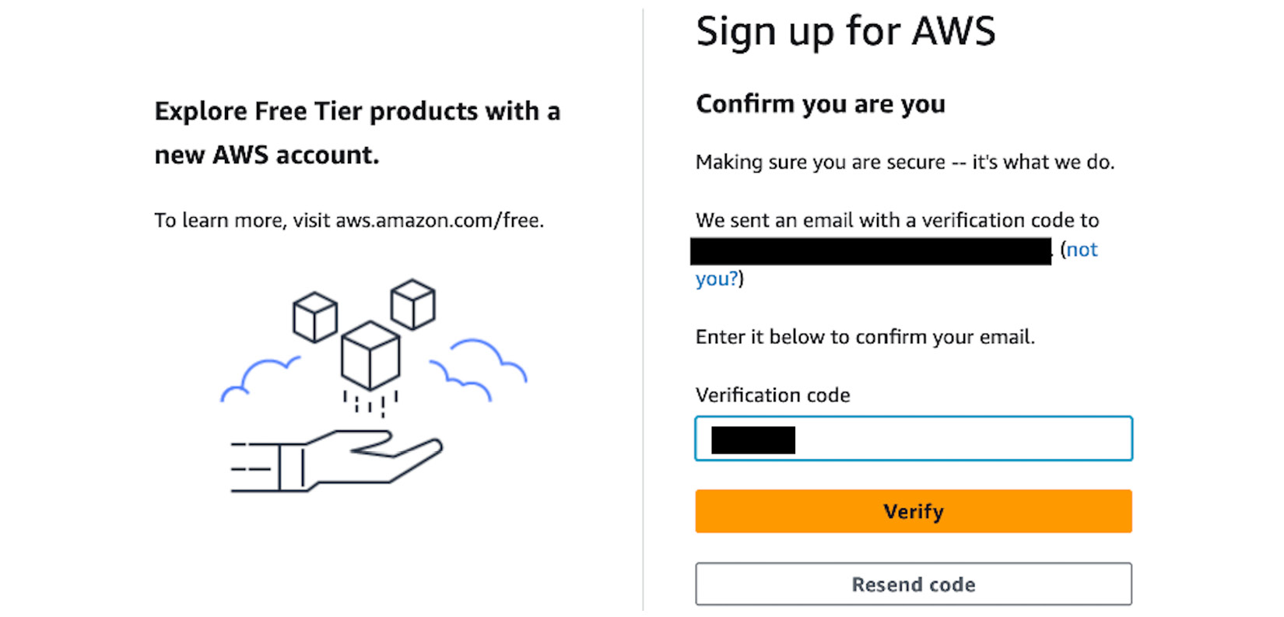Image resolution: width=1284 pixels, height=617 pixels.
Task: Click the right blue cloud outline
Action: (x=479, y=369)
